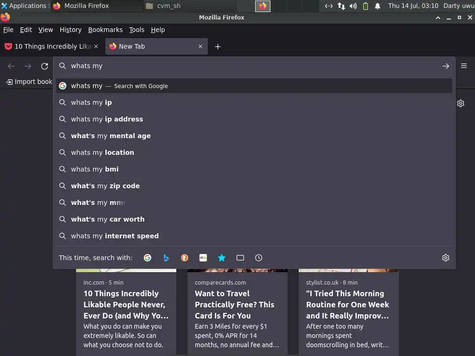This screenshot has width=475, height=356.
Task: Open the View menu
Action: (x=45, y=30)
